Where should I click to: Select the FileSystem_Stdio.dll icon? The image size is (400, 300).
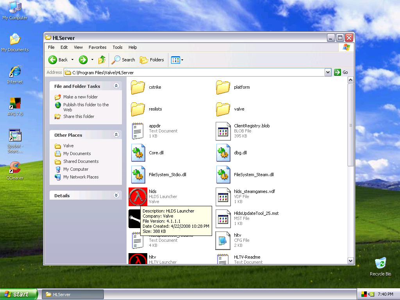click(x=138, y=175)
